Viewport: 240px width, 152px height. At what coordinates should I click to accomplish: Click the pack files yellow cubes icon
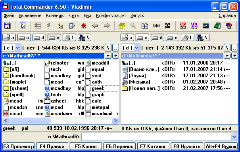click(122, 26)
